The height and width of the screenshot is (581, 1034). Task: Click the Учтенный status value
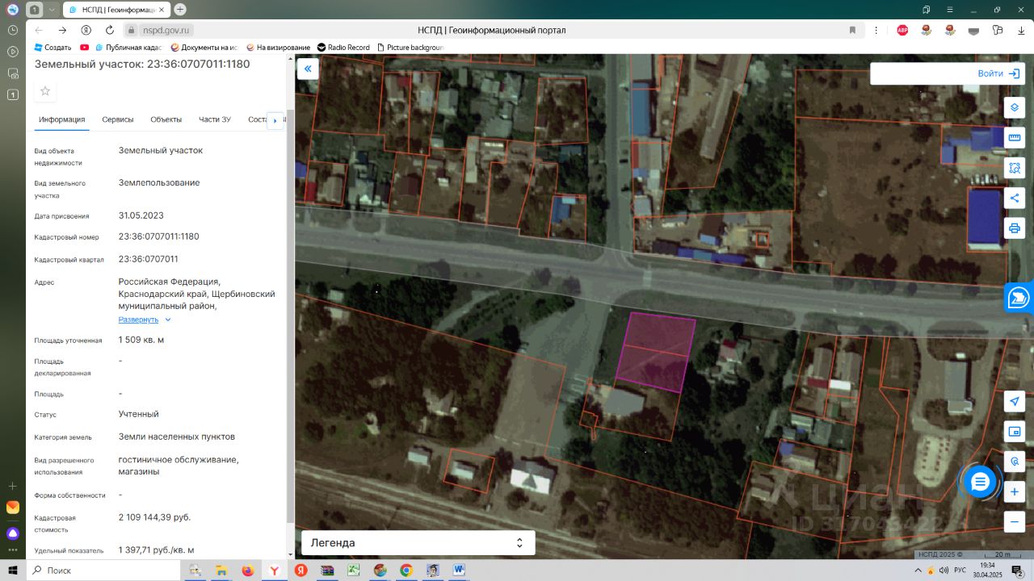click(x=139, y=414)
